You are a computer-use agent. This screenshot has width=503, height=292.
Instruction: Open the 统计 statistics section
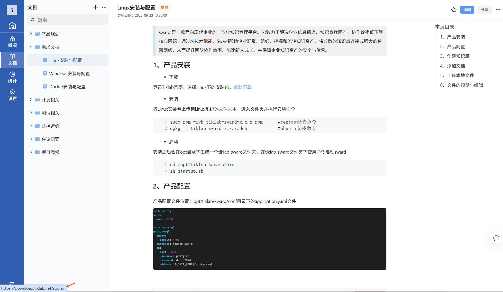tap(12, 77)
